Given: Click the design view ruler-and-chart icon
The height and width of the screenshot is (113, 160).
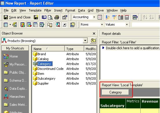Looking at the screenshot, I should tap(15, 25).
